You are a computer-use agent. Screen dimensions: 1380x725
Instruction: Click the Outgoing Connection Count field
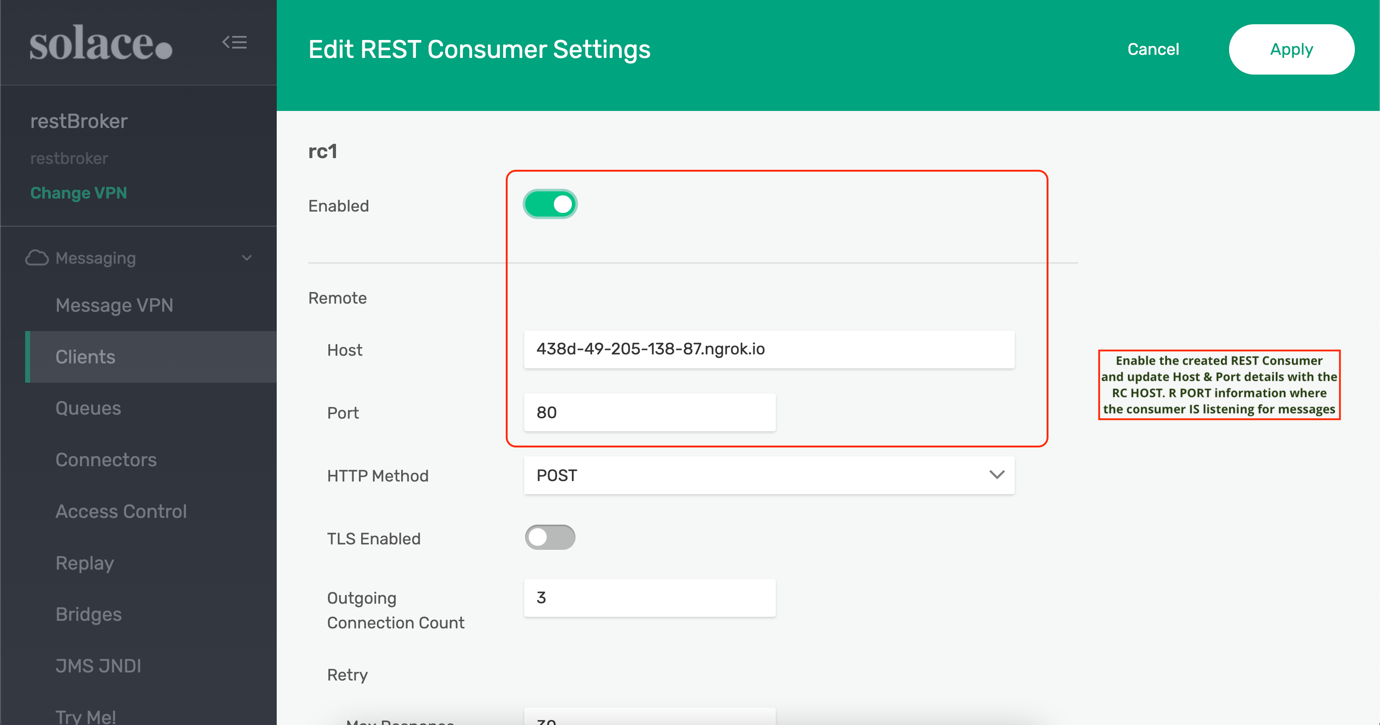pos(649,597)
